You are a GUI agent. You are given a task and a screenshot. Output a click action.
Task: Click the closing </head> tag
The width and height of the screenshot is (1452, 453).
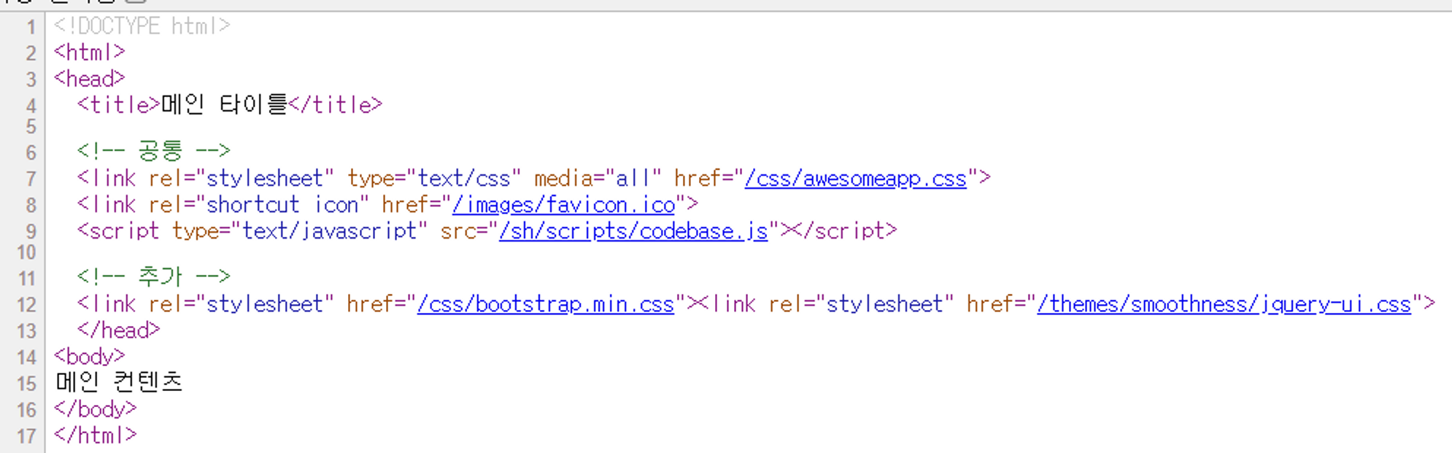point(118,330)
